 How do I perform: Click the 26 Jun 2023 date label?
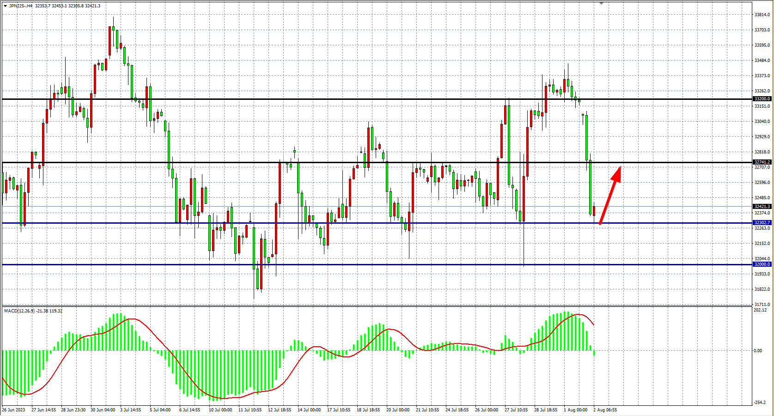[x=13, y=410]
